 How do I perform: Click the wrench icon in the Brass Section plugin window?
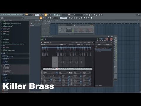pyautogui.click(x=45, y=39)
